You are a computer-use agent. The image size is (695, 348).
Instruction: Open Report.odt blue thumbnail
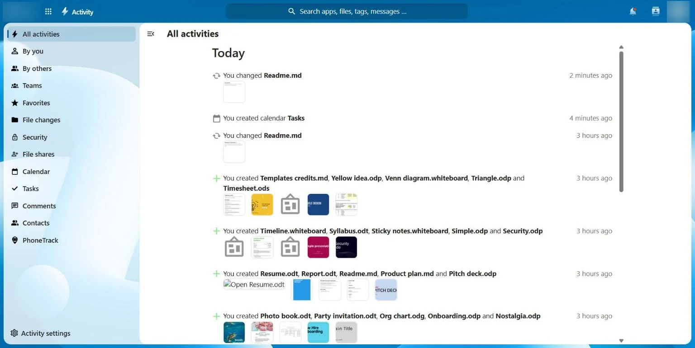click(x=302, y=290)
